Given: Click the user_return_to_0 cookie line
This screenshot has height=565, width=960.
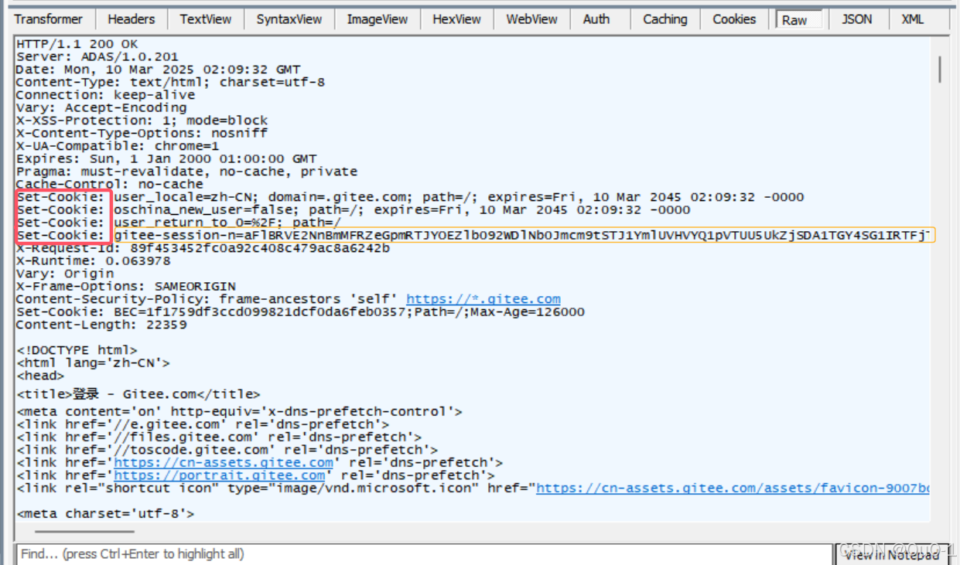Looking at the screenshot, I should pyautogui.click(x=178, y=223).
